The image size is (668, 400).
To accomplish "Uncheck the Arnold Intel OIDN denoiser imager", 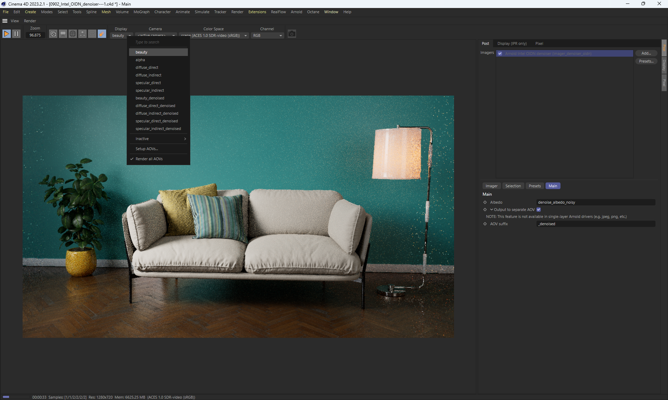I will [x=500, y=54].
